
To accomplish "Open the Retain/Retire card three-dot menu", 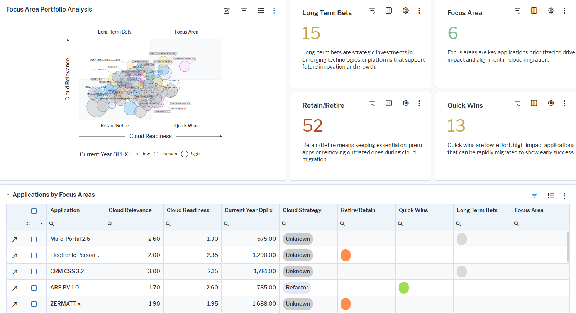I will [x=419, y=103].
